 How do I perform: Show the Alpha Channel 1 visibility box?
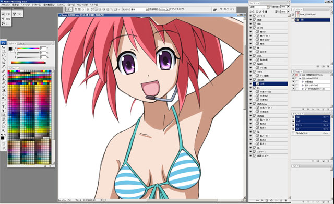293,133
